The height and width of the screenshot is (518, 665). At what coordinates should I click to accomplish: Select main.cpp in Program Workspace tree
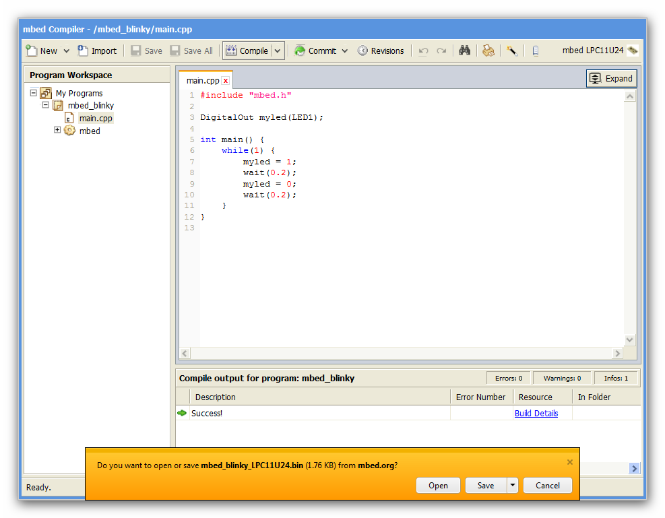[x=96, y=118]
